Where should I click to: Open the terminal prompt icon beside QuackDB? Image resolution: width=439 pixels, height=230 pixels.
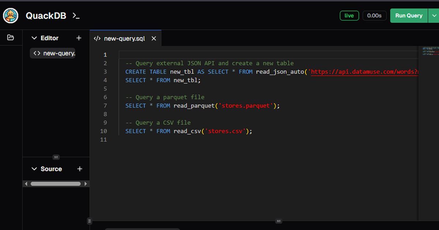tap(76, 16)
